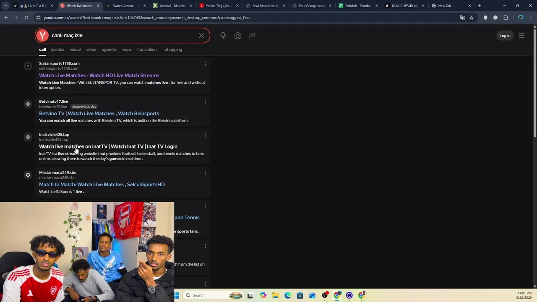537x302 pixels.
Task: Reload the page with the refresh icon
Action: (26, 18)
